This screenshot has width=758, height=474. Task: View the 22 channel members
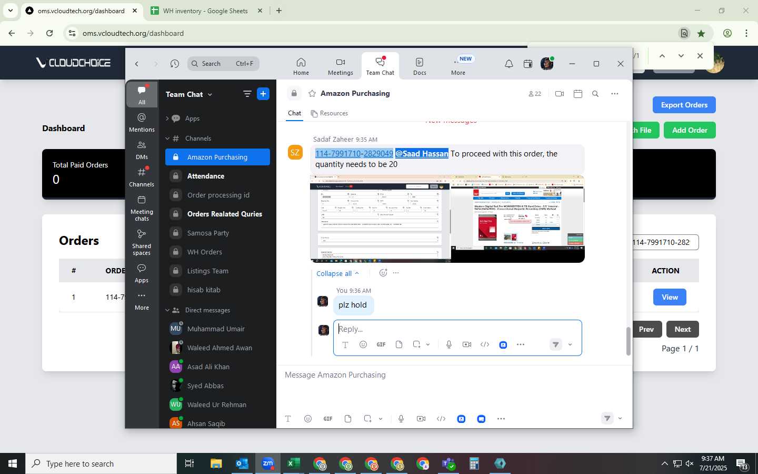click(x=535, y=94)
